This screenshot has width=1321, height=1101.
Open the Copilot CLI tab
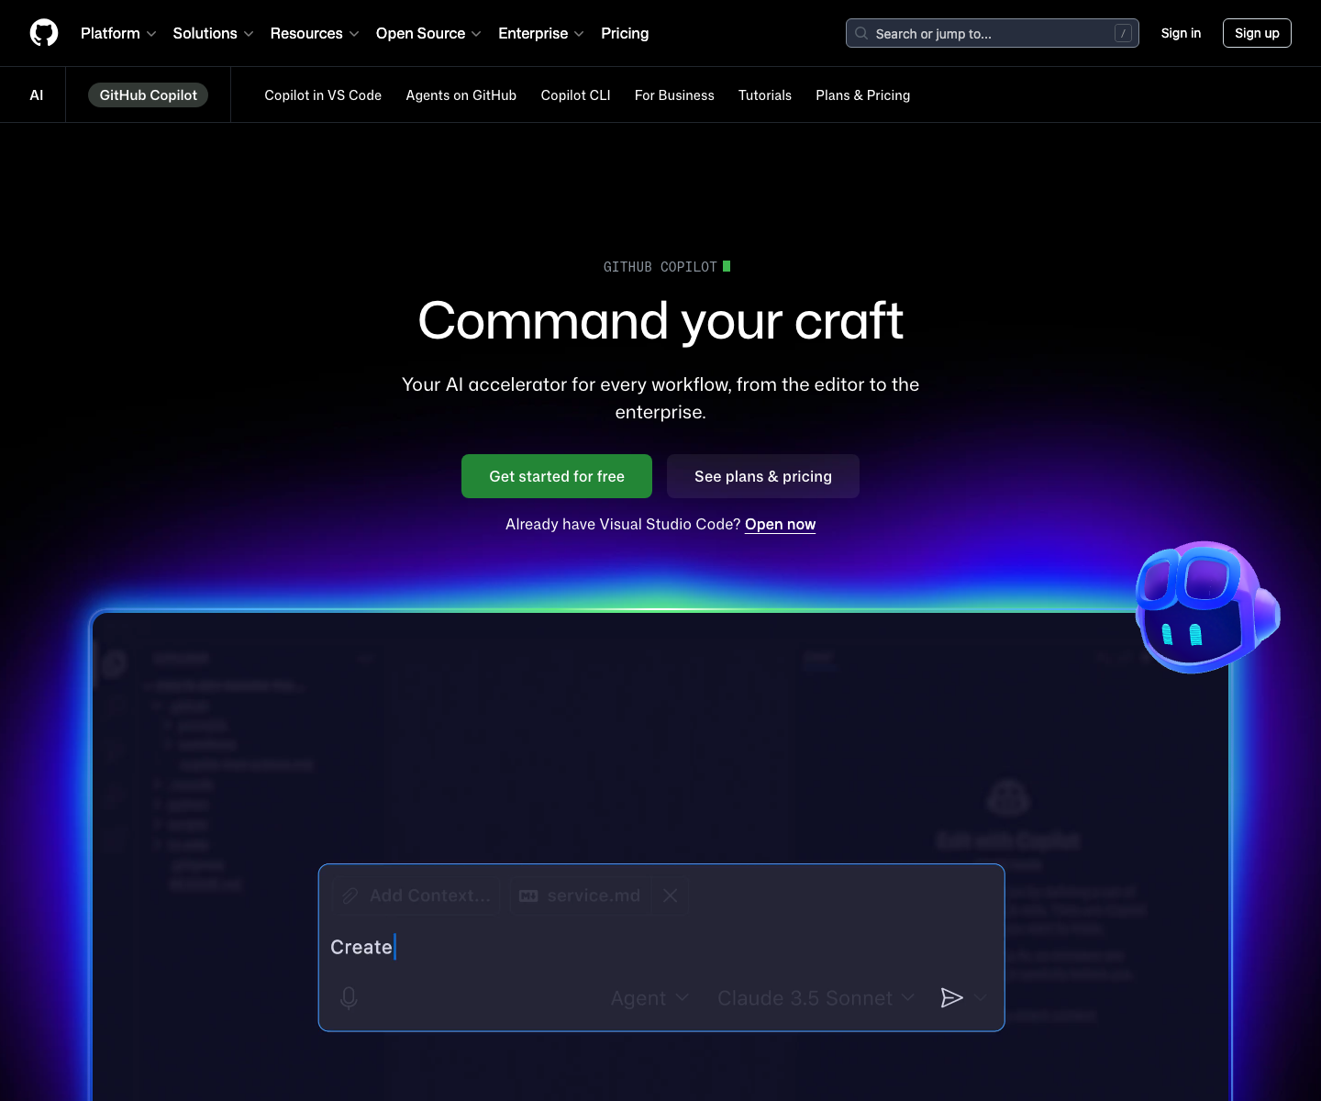575,95
